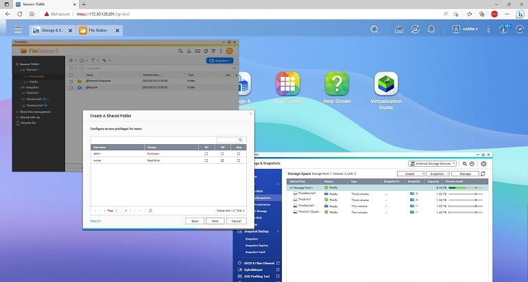Toggle select-all checkbox in File Station header

point(71,75)
